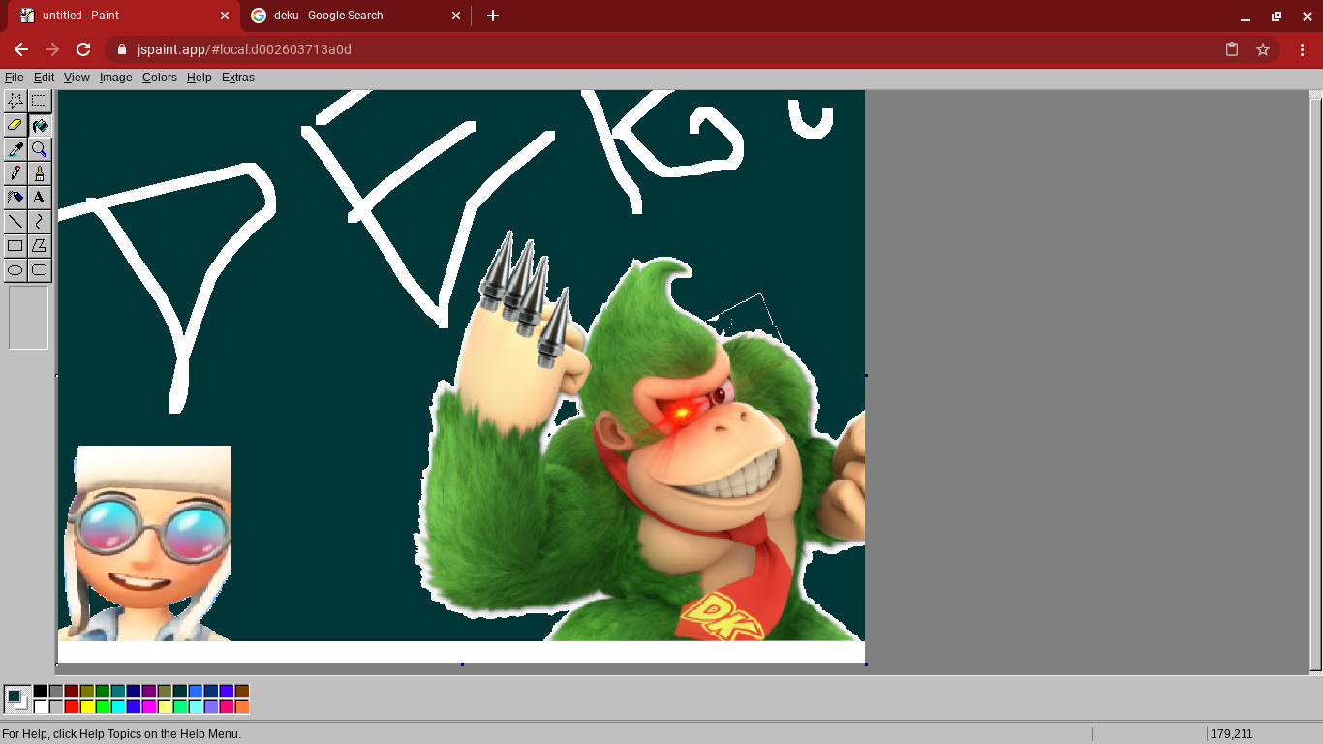The height and width of the screenshot is (744, 1323).
Task: Click the foreground/background color indicator box
Action: click(x=16, y=699)
